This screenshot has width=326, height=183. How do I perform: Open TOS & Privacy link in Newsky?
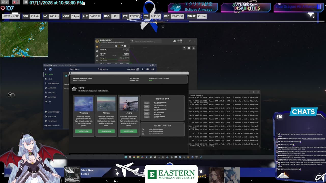[x=53, y=121]
